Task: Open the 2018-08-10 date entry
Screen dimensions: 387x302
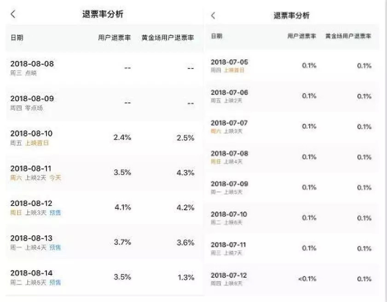Action: 32,134
